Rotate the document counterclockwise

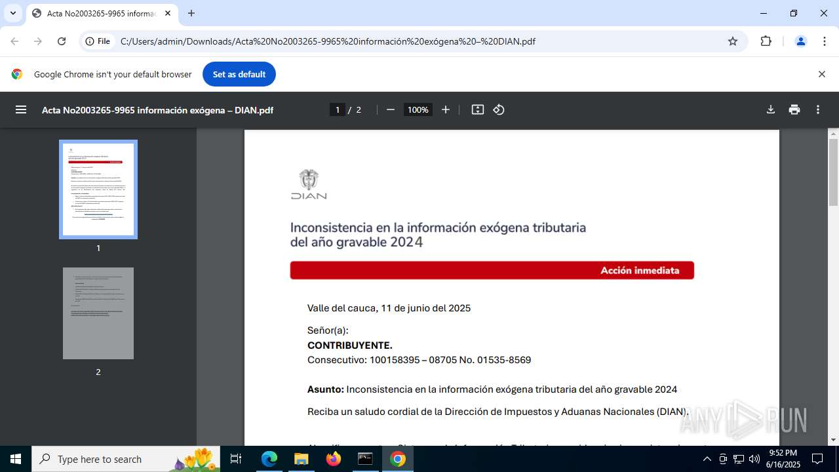point(499,109)
